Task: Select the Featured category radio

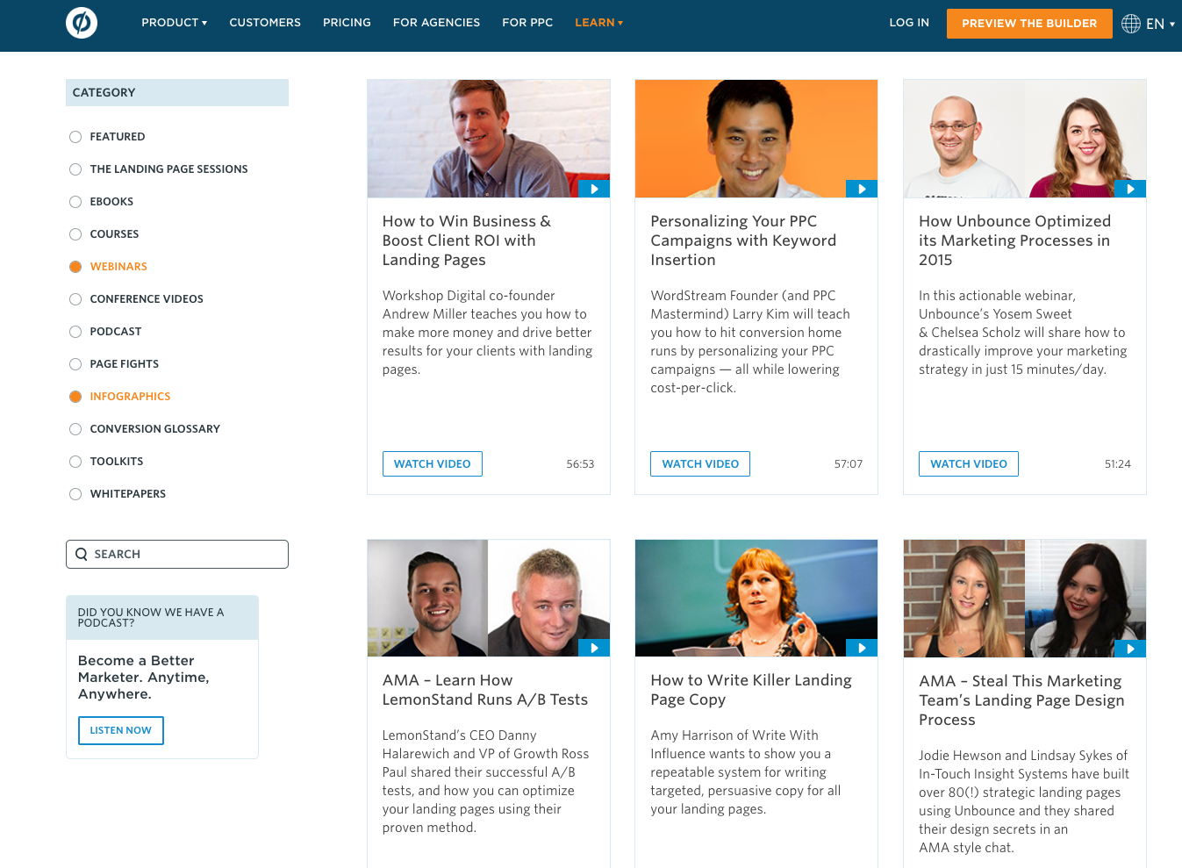Action: [75, 137]
